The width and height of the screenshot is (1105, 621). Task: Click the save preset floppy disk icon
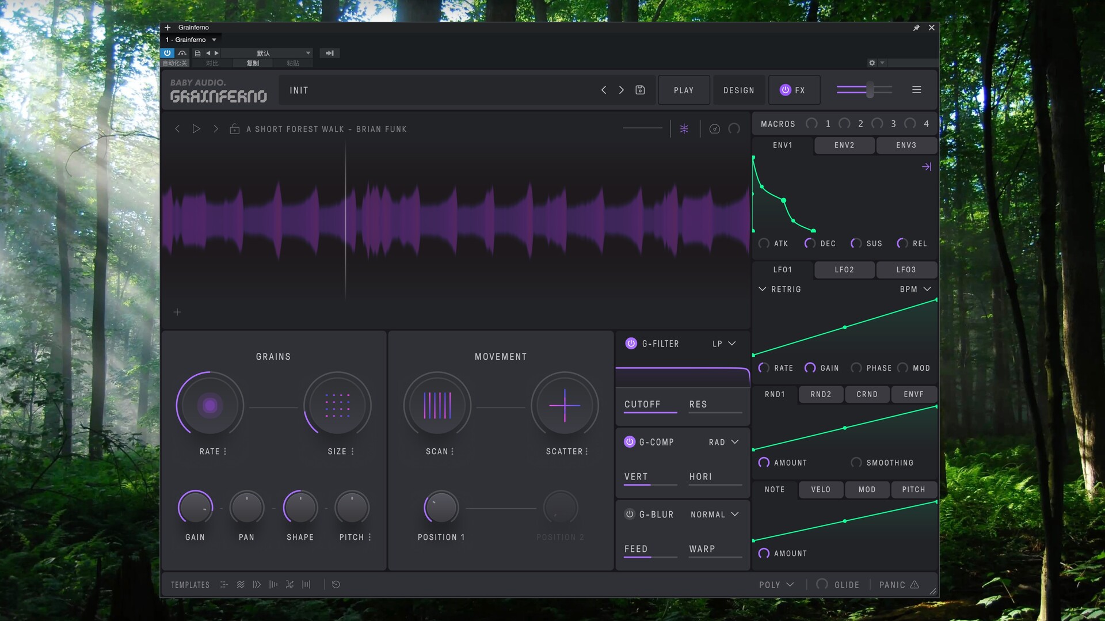[x=640, y=90]
